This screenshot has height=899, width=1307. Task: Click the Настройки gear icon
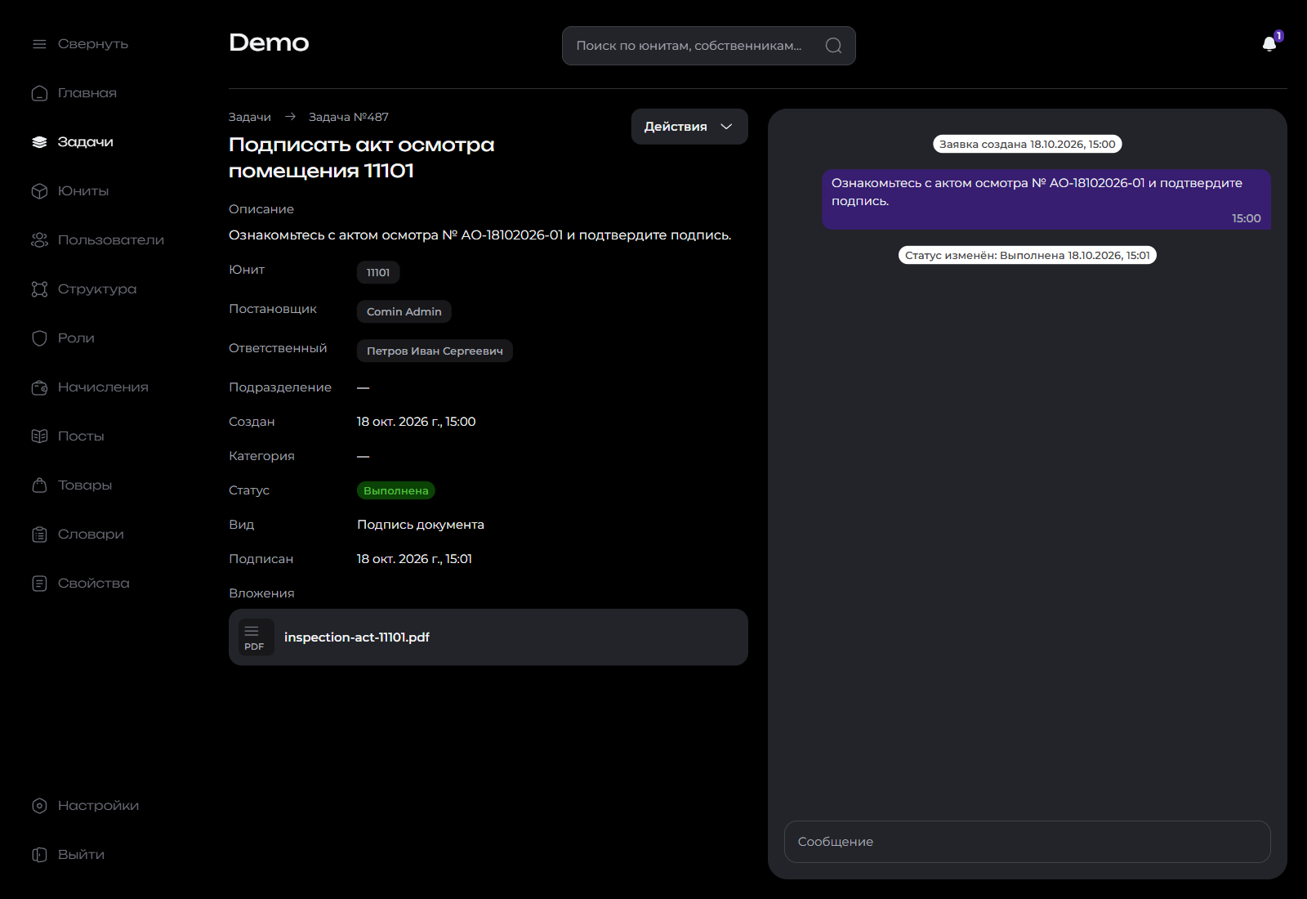(39, 806)
